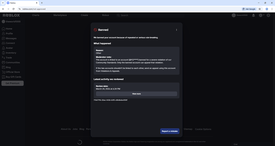Go back in browser
This screenshot has width=275, height=146.
tap(3, 9)
